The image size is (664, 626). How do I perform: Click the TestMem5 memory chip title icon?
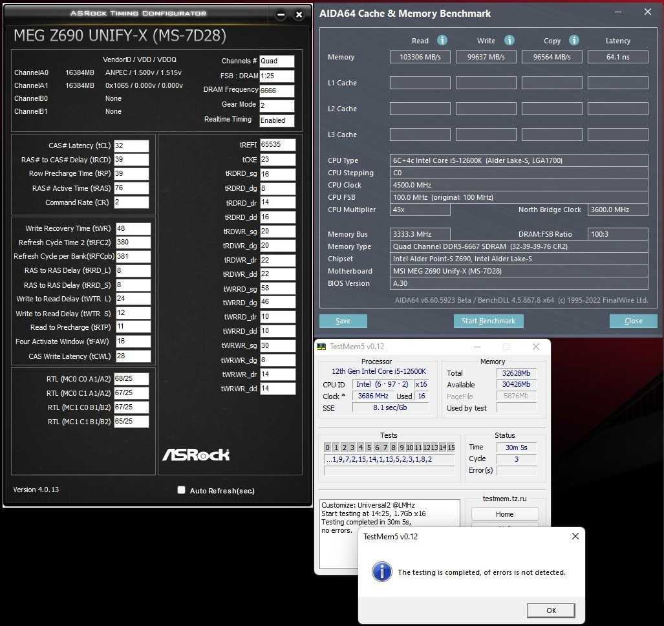click(x=321, y=347)
